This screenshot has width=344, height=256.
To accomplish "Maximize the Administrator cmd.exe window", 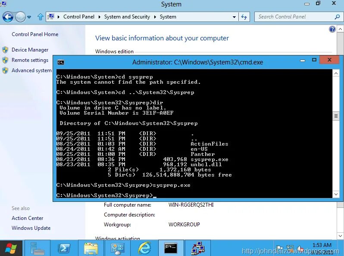I will click(314, 60).
